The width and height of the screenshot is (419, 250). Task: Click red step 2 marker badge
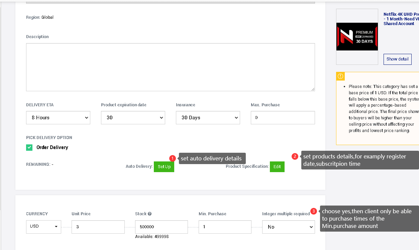pos(295,156)
